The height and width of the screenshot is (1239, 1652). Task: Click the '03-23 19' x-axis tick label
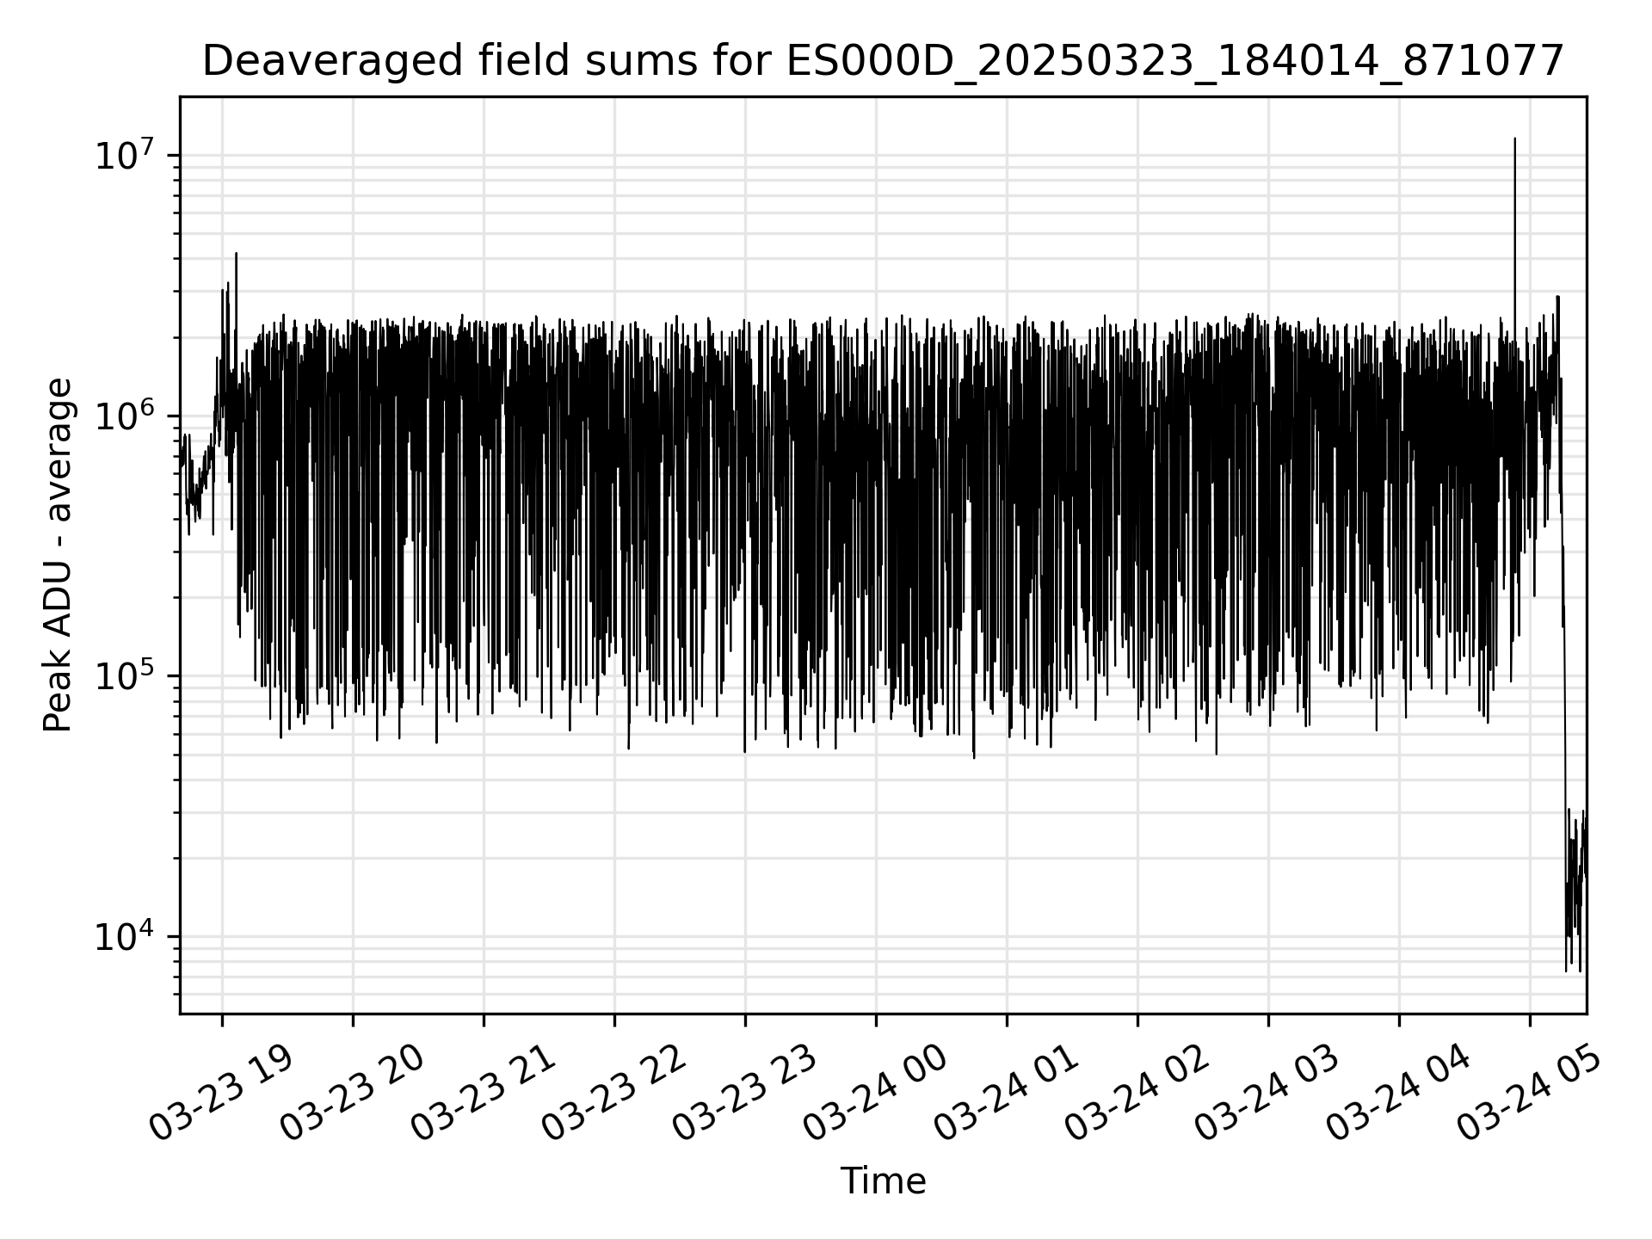click(x=222, y=1094)
